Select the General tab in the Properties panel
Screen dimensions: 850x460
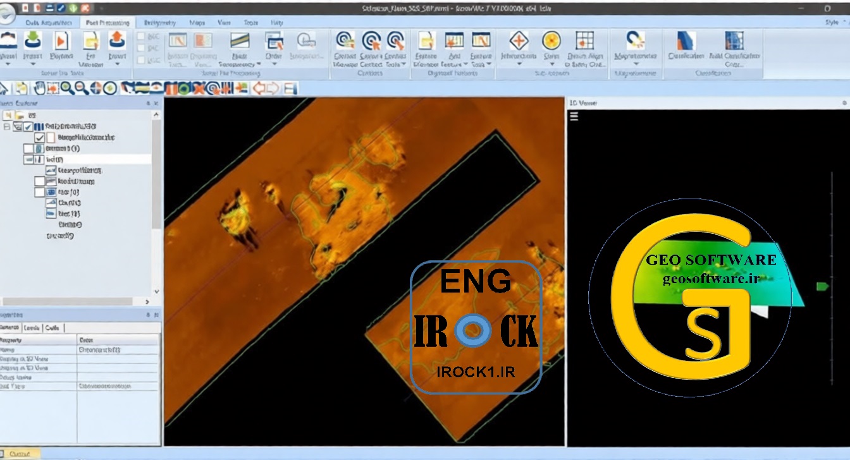coord(10,327)
